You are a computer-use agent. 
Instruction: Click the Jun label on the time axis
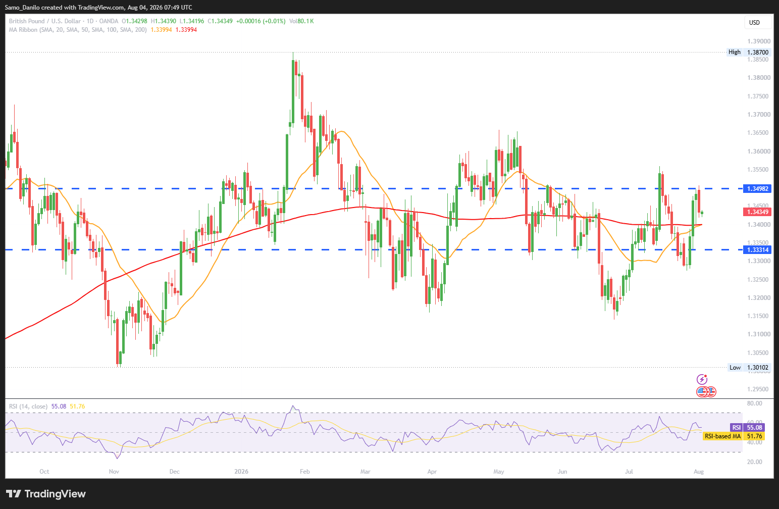tap(562, 472)
